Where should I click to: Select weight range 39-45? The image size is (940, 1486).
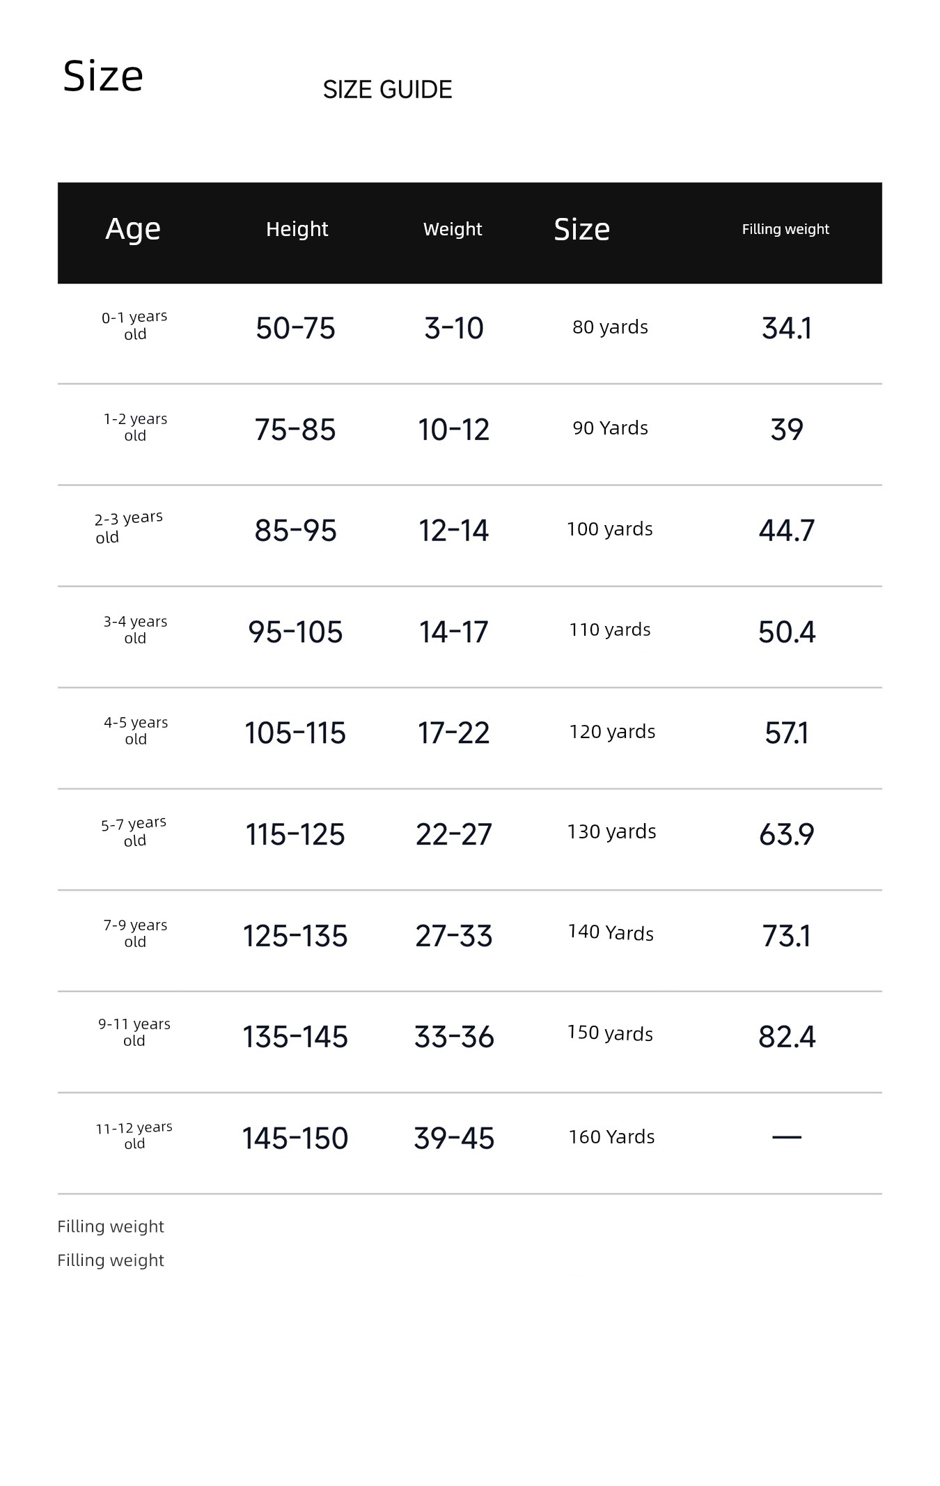pos(454,1139)
